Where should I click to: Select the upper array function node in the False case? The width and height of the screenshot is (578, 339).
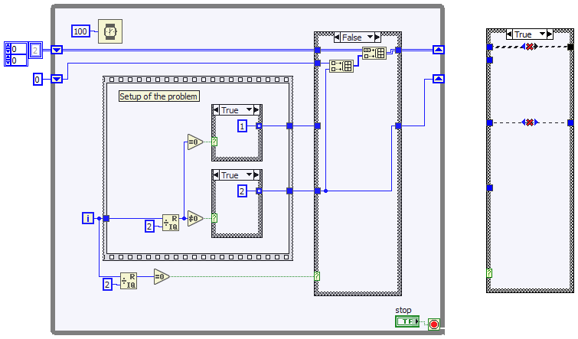tap(374, 53)
